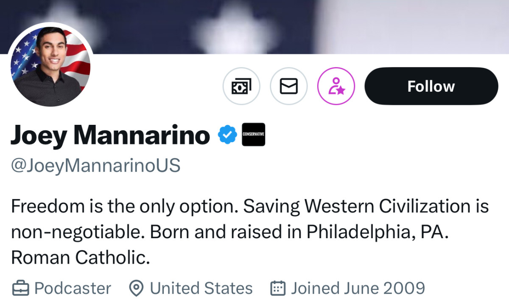This screenshot has width=509, height=301.
Task: Click "Roman Catholic" in the bio
Action: [x=81, y=258]
